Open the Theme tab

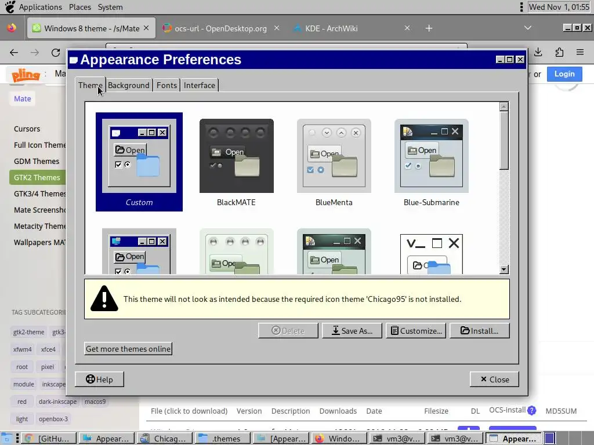[x=90, y=85]
